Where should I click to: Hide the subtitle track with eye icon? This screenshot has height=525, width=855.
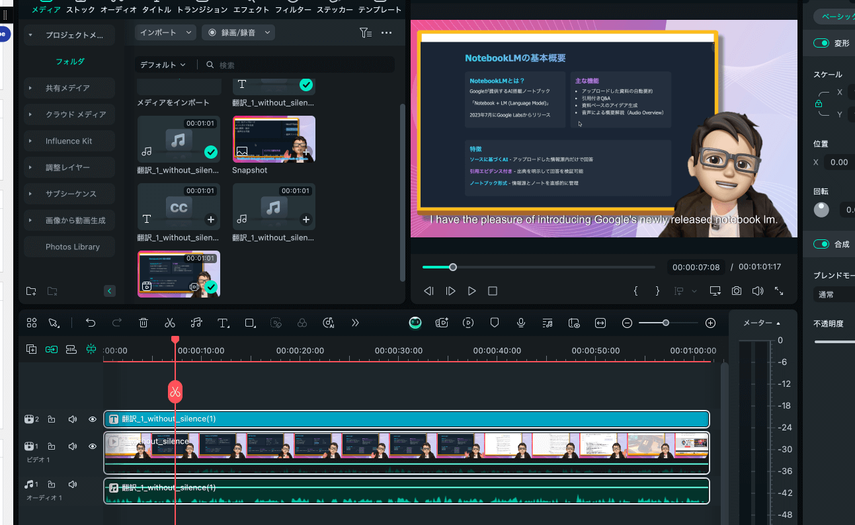point(93,419)
